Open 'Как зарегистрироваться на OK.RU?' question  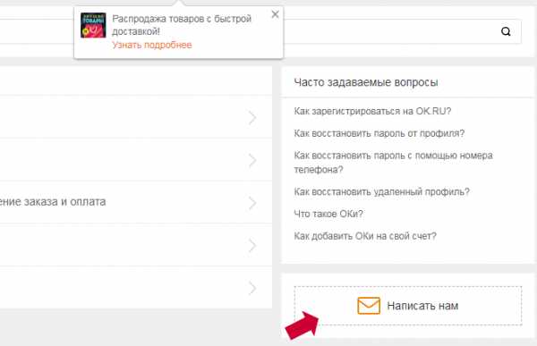click(372, 111)
